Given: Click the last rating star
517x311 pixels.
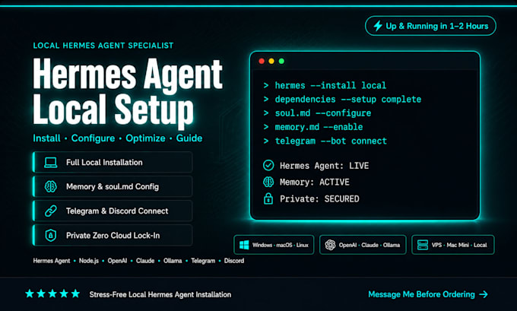Looking at the screenshot, I should 75,294.
